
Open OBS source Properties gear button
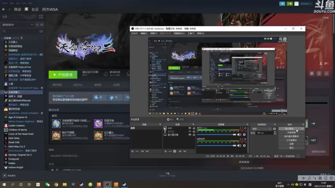[170, 119]
